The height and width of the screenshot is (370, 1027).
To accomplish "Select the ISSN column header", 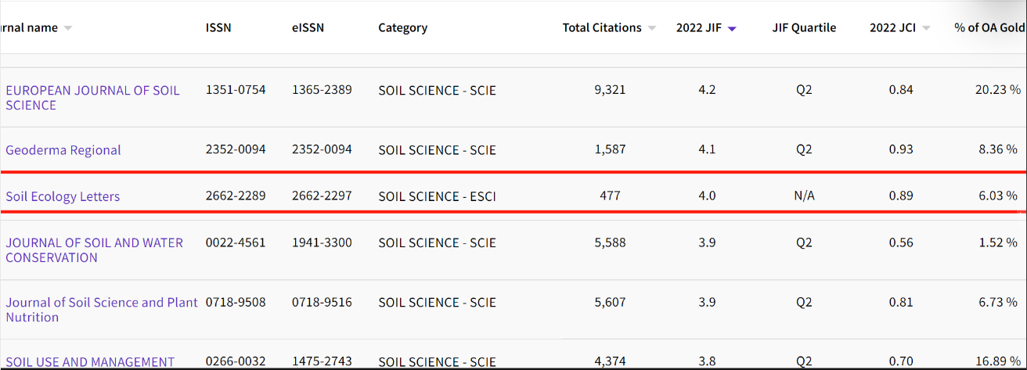I will click(x=218, y=28).
